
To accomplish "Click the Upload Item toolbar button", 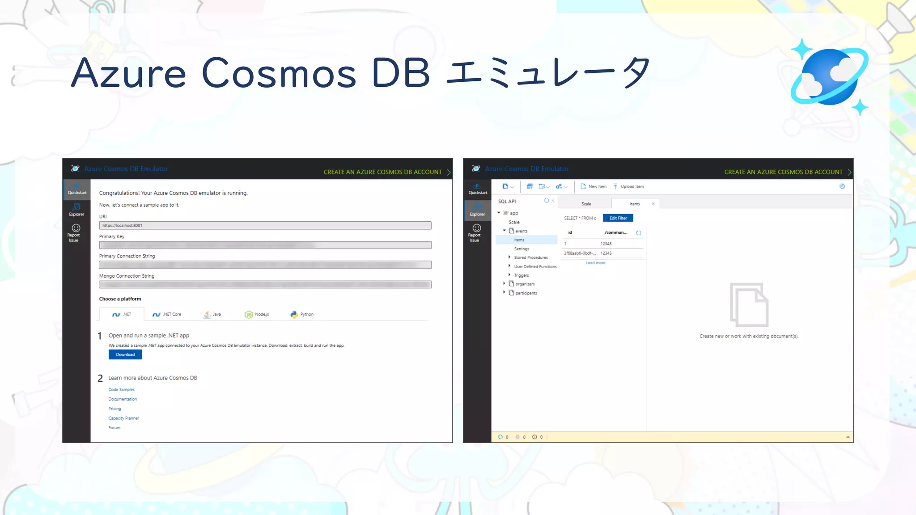I will 628,186.
